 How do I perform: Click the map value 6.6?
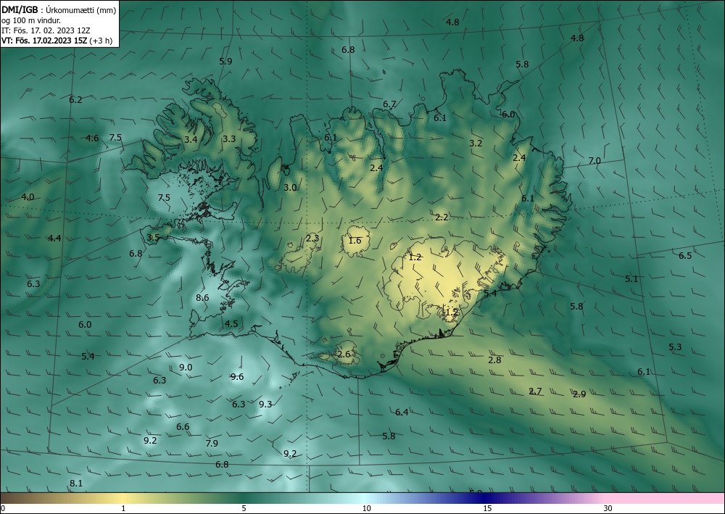pos(183,426)
